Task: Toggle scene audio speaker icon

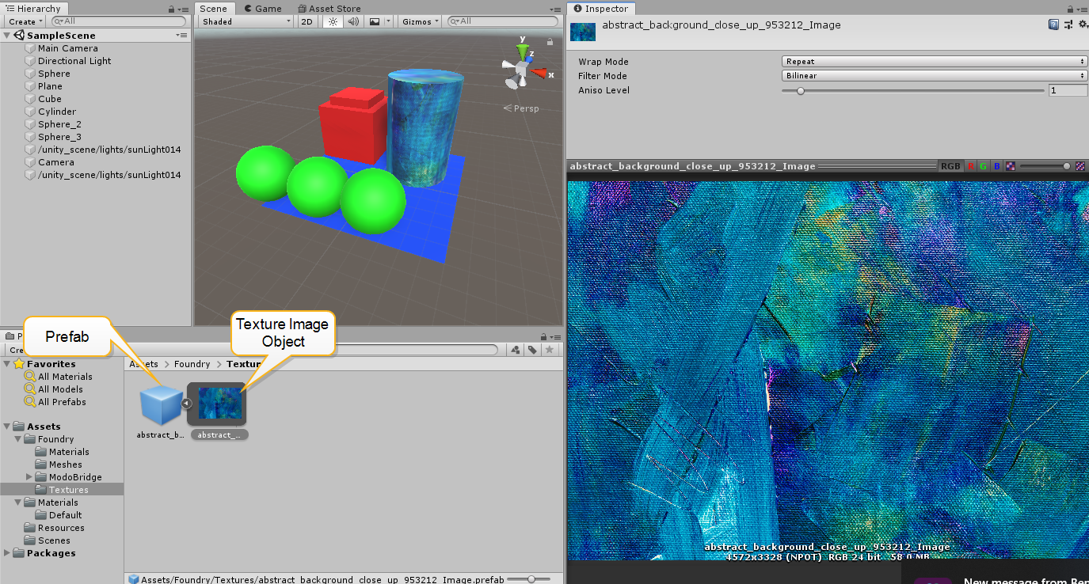Action: click(x=353, y=21)
